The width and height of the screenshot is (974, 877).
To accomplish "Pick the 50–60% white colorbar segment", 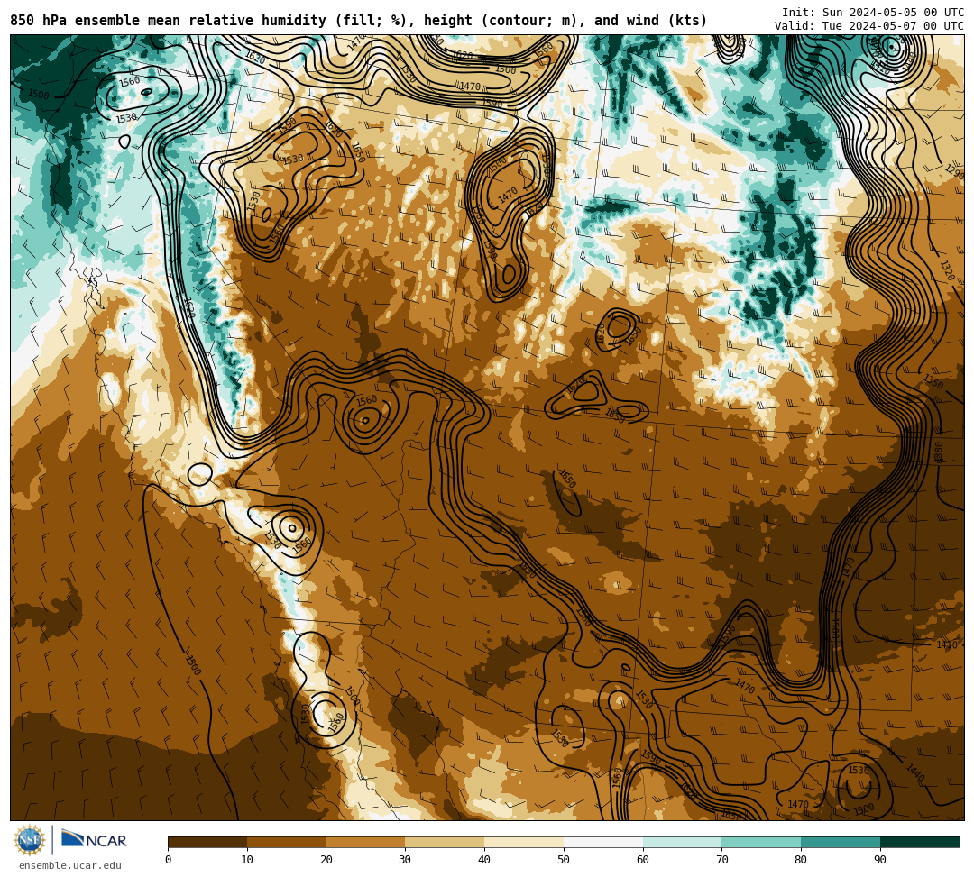I will 603,842.
